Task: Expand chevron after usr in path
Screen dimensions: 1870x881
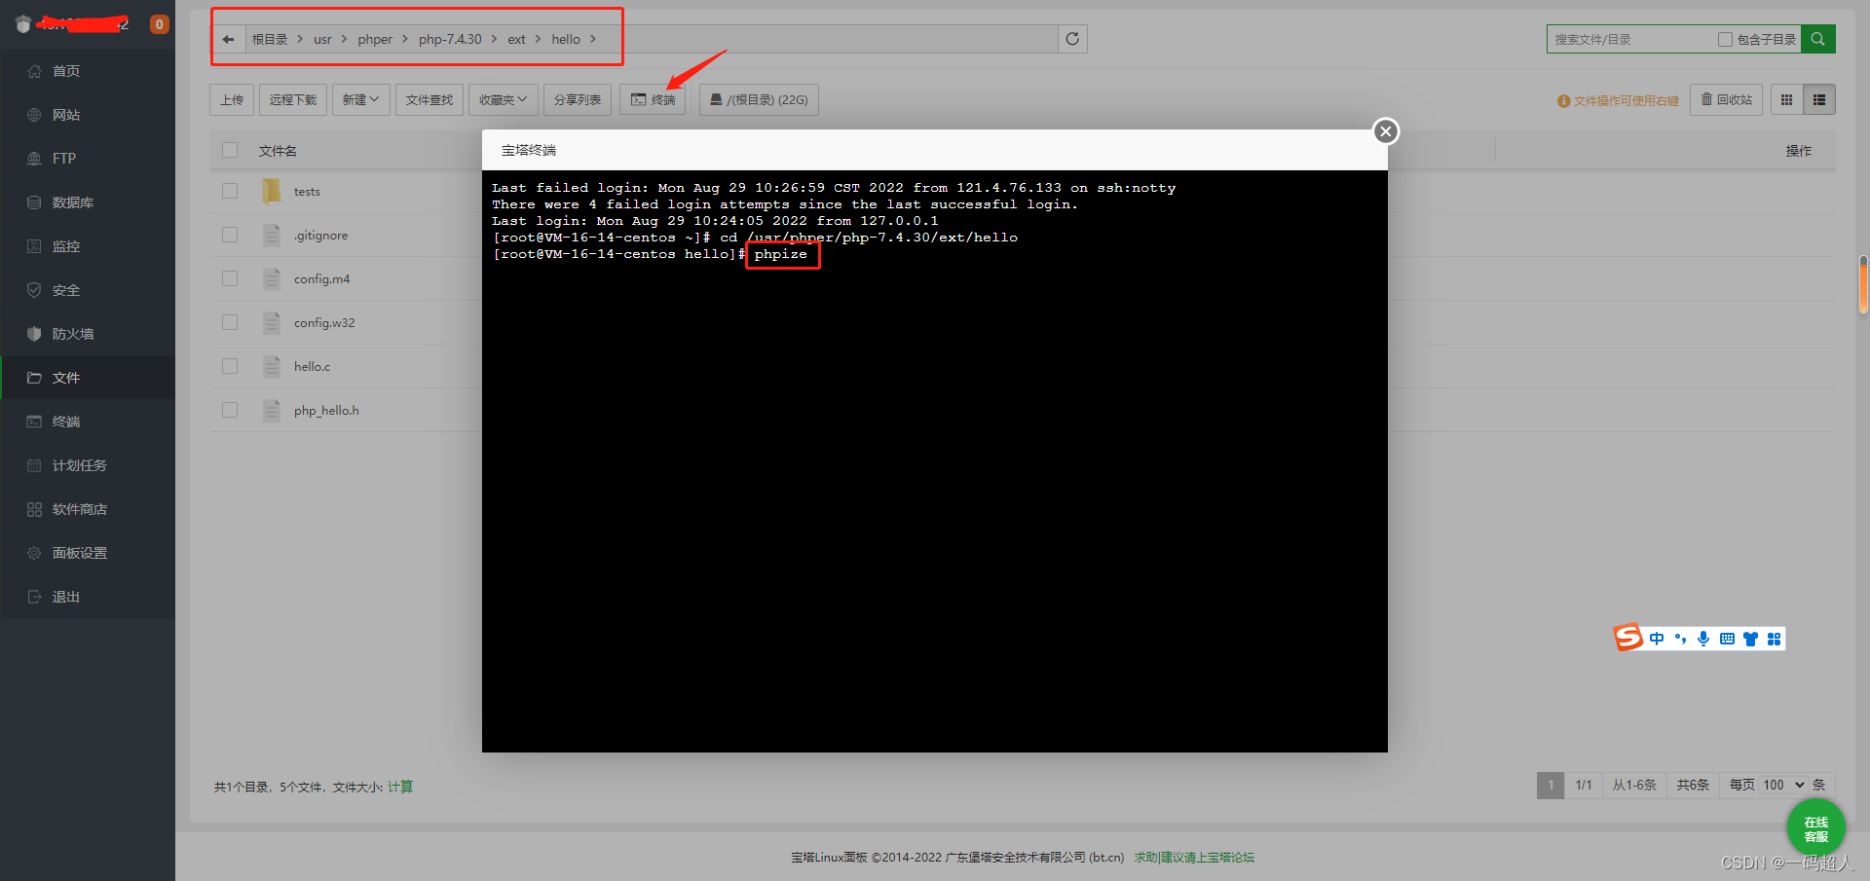Action: tap(344, 39)
